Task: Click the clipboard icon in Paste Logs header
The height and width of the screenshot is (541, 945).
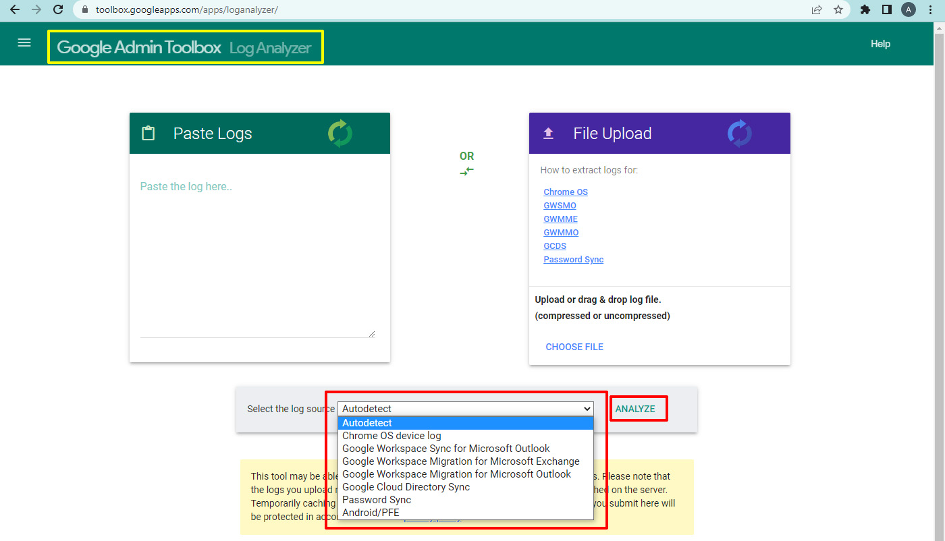Action: [148, 133]
